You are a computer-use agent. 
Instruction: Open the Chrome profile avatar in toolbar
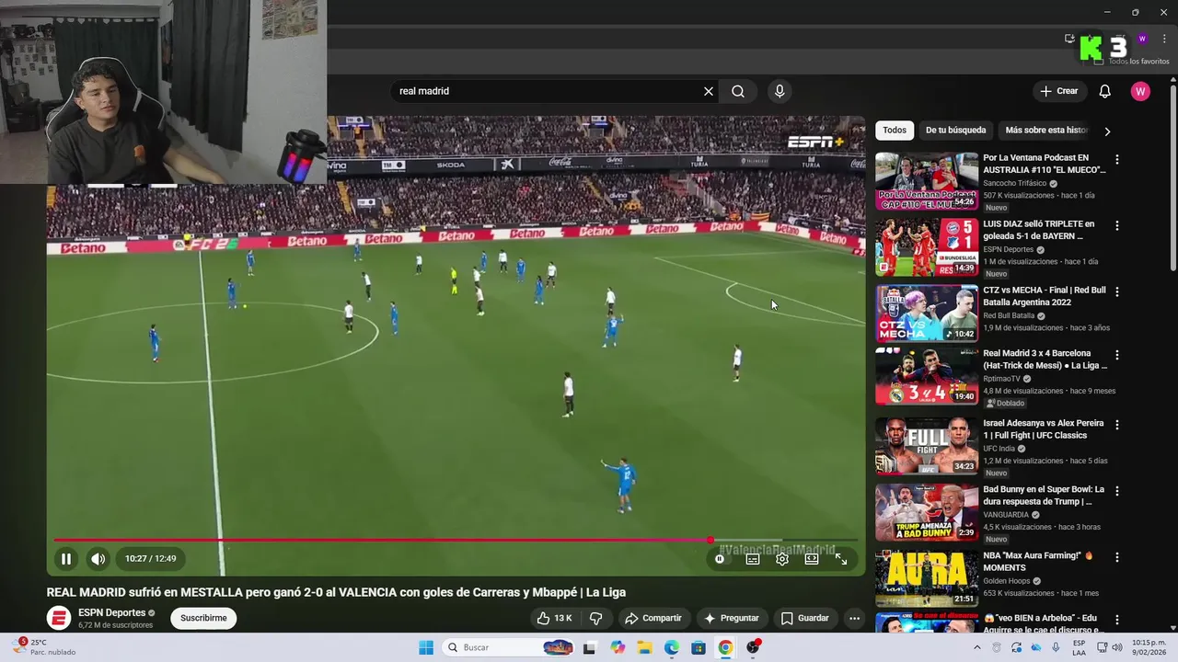1142,39
